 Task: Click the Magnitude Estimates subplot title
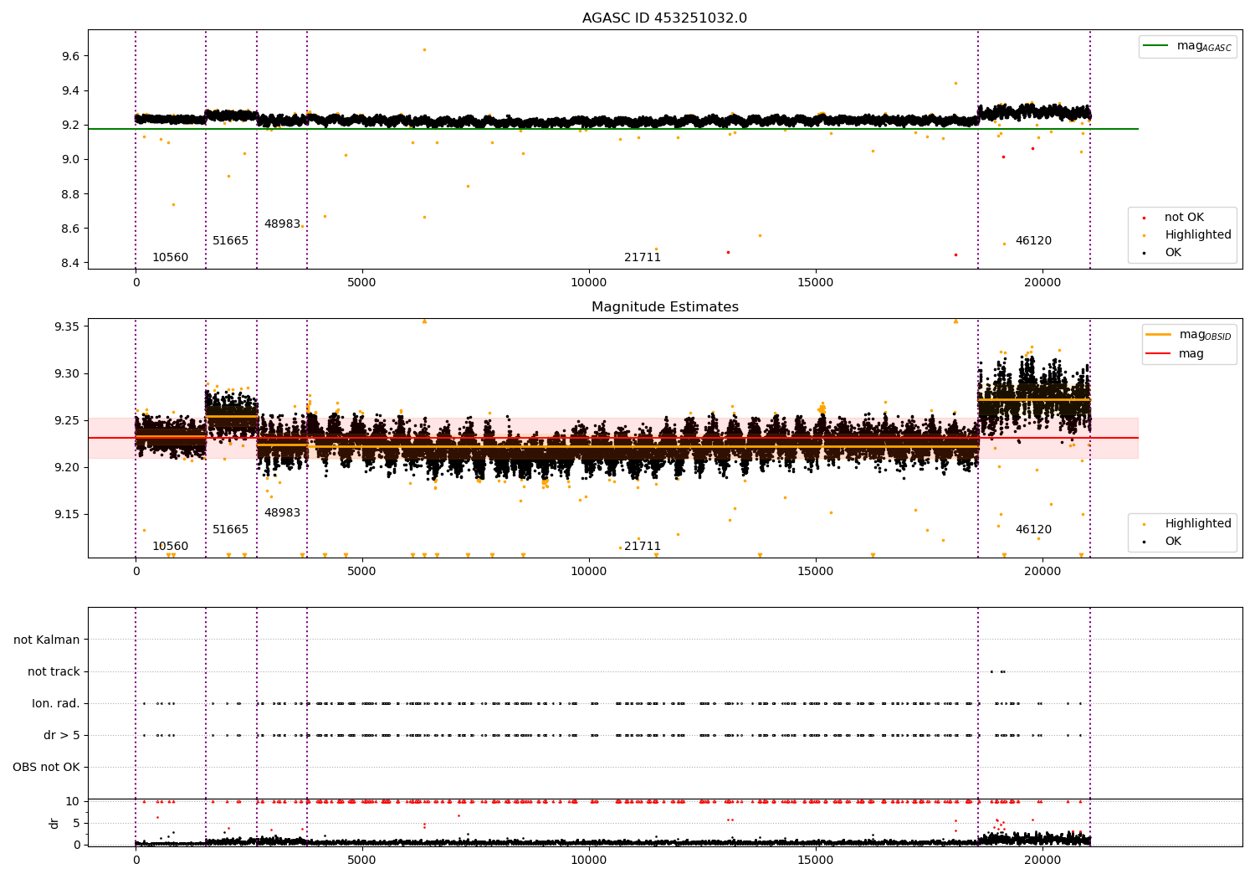[664, 307]
